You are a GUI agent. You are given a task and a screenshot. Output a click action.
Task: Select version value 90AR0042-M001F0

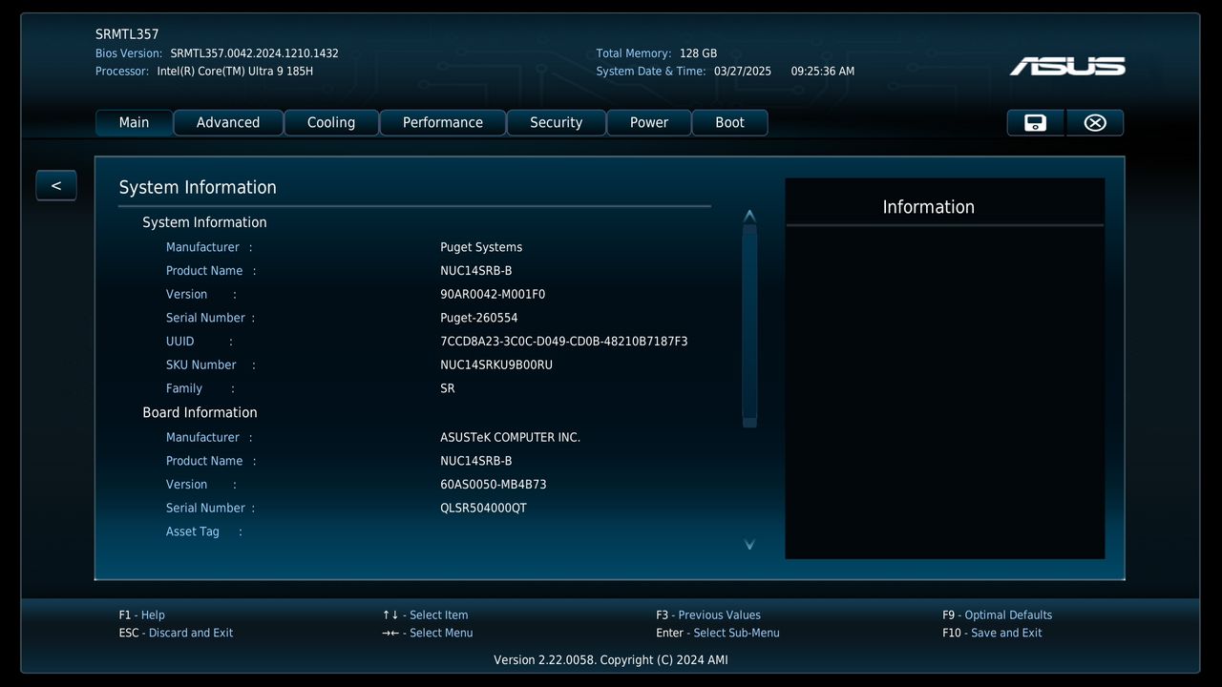tap(493, 294)
